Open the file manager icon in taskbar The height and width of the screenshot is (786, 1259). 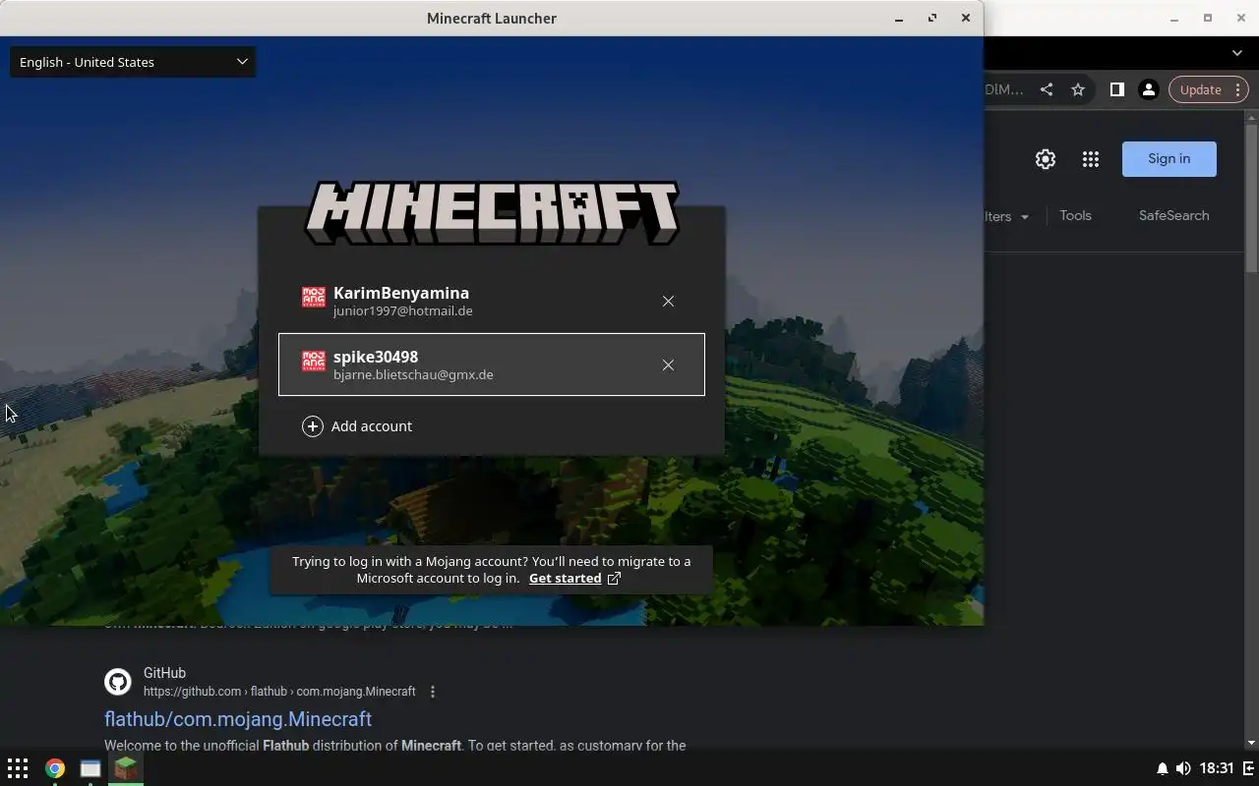(90, 768)
